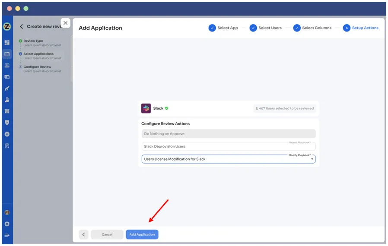Image resolution: width=388 pixels, height=246 pixels.
Task: Open the settings gear in the sidebar
Action: point(7,224)
